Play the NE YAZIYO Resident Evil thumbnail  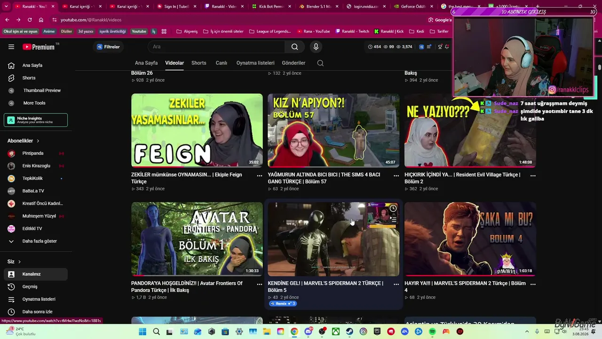tap(470, 130)
